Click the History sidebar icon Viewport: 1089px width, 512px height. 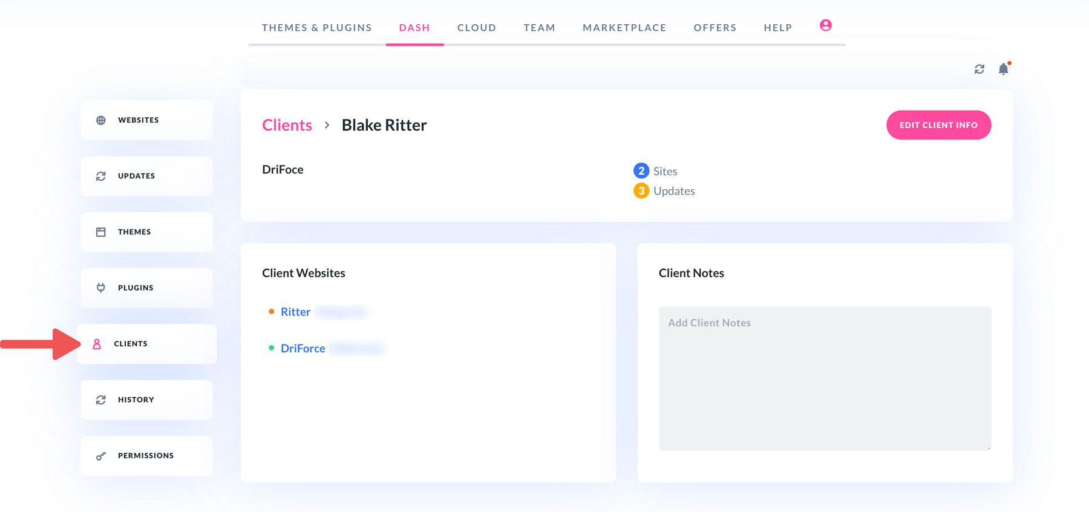(x=101, y=400)
